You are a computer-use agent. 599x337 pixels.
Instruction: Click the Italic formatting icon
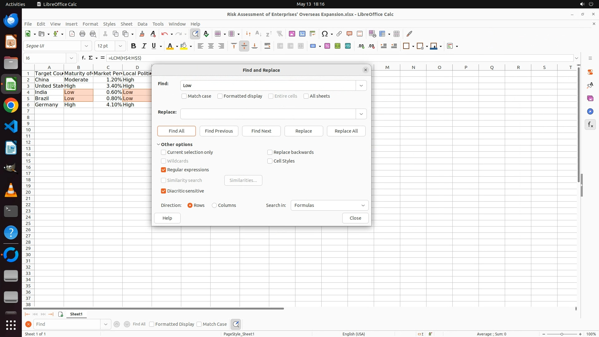[x=144, y=46]
